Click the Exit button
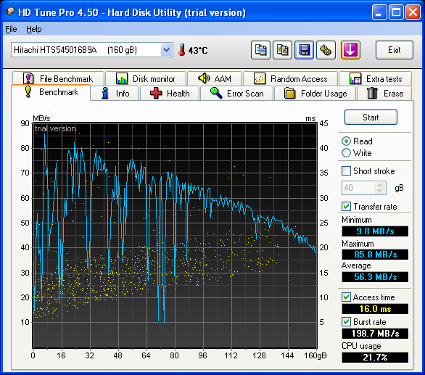The height and width of the screenshot is (375, 425). 394,50
